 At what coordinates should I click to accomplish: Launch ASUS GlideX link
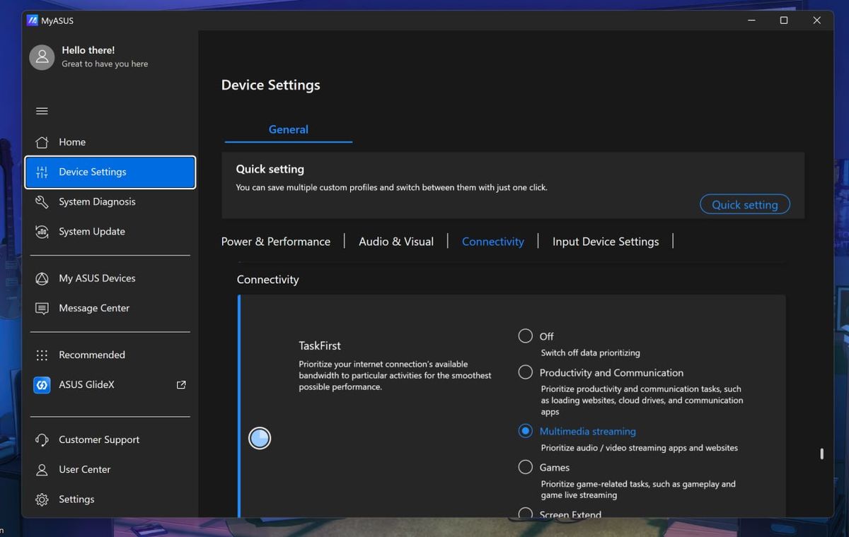click(110, 385)
